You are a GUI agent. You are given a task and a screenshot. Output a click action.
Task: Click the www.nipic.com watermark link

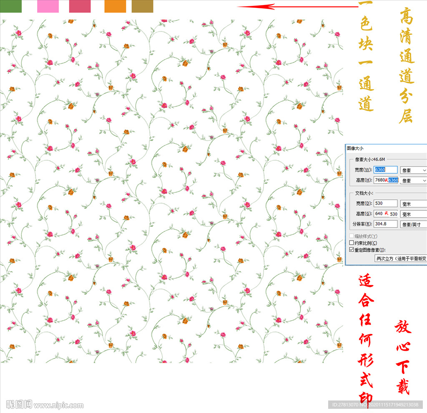point(59,405)
